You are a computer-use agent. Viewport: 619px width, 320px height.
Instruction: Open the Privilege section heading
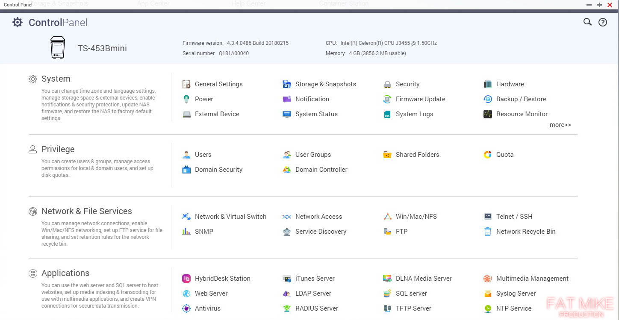58,149
